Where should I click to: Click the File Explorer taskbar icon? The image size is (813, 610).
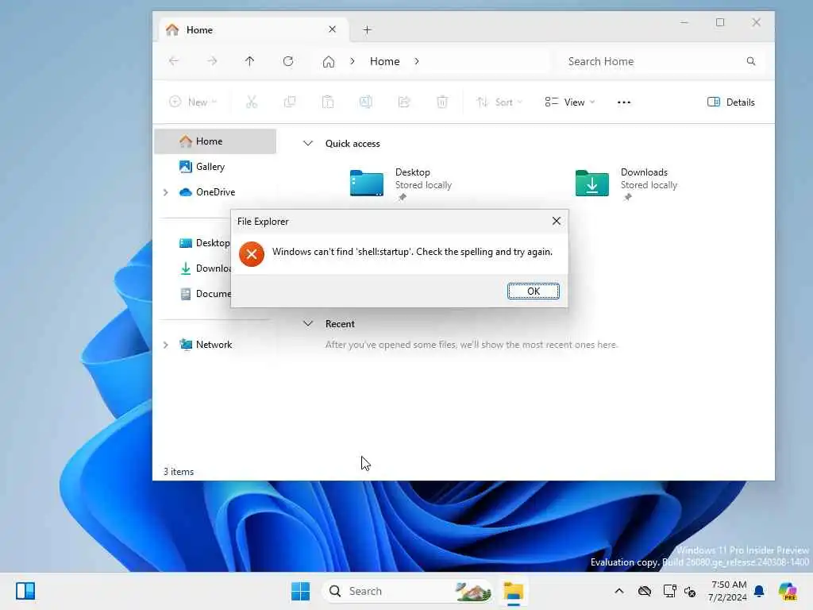tap(514, 591)
